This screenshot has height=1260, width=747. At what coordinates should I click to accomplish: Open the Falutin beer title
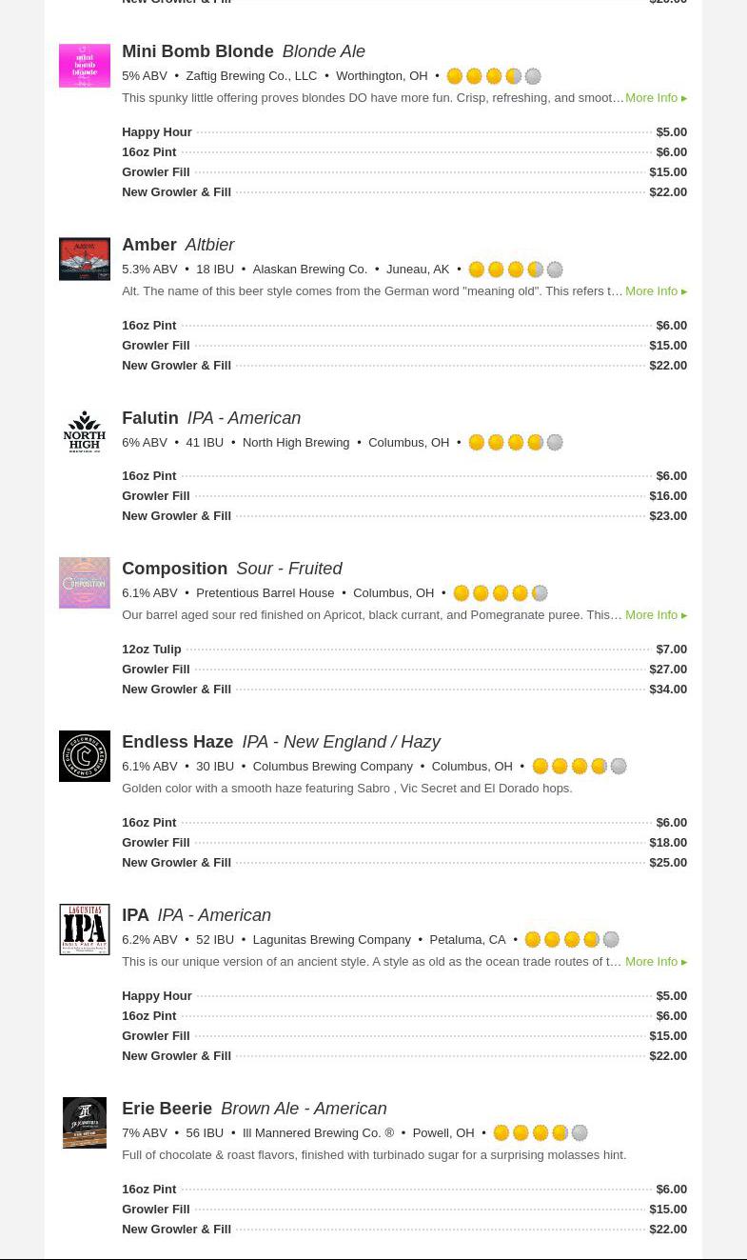click(x=150, y=418)
